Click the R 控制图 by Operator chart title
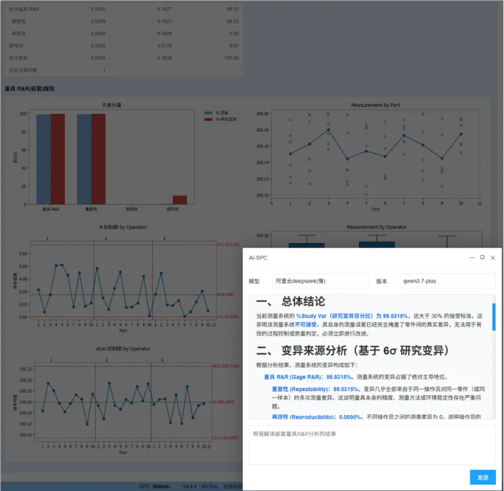Viewport: 504px width, 491px height. (x=123, y=227)
